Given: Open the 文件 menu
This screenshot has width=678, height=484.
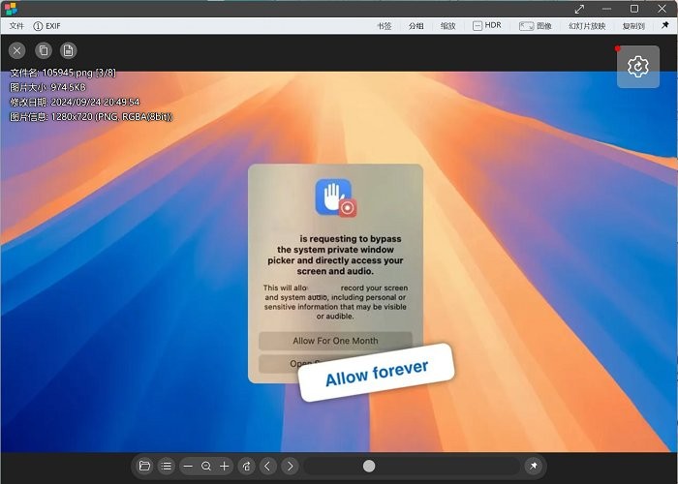Looking at the screenshot, I should [16, 26].
